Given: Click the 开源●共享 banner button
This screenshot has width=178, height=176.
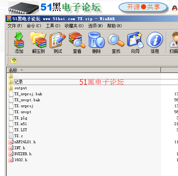Looking at the screenshot, I should (x=143, y=7).
